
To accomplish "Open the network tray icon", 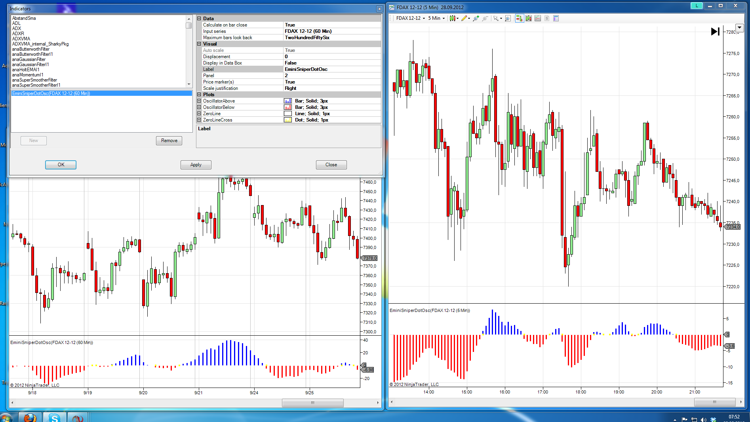I will coord(694,420).
